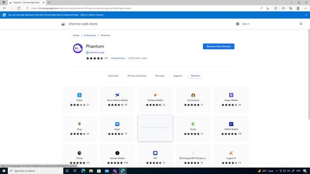
Task: Open the XDEFI Wallet icon
Action: pos(231,124)
